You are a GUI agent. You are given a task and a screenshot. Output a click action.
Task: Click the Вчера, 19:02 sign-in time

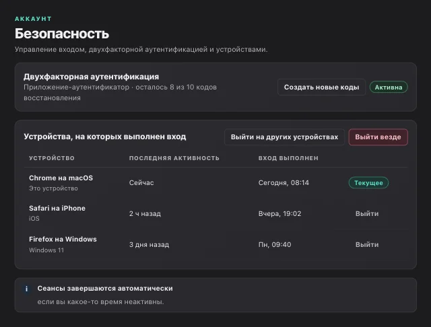[x=279, y=213]
